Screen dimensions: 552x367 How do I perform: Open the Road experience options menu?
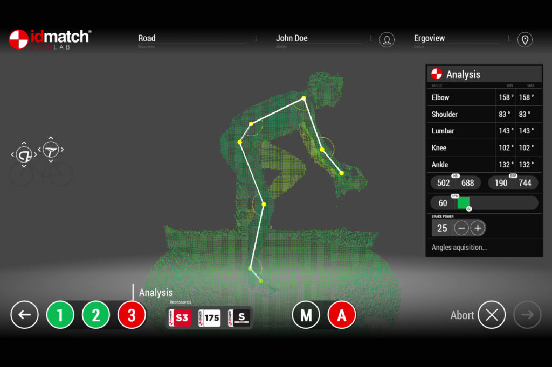[256, 38]
